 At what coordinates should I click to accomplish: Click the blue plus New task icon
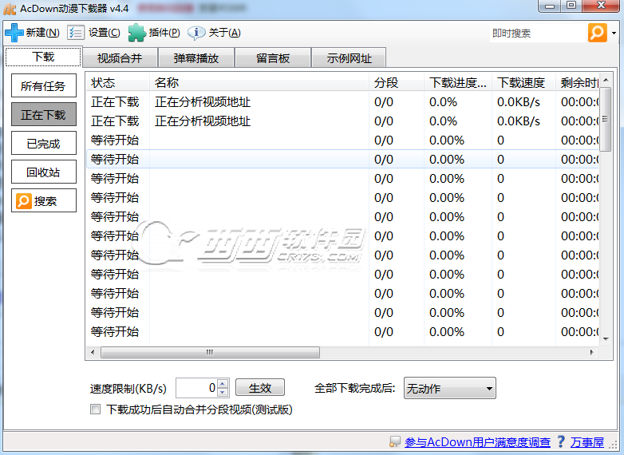(14, 33)
